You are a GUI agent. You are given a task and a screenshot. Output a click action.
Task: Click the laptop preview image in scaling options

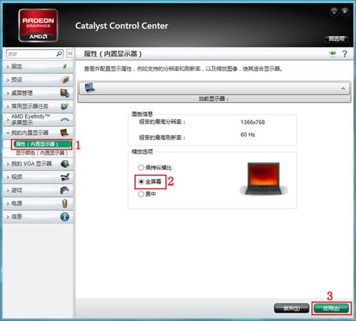pos(263,179)
